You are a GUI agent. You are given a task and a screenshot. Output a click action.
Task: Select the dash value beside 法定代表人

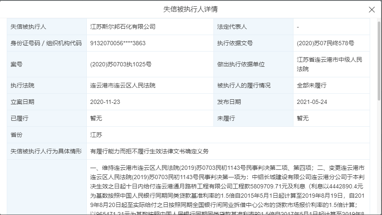click(x=298, y=27)
